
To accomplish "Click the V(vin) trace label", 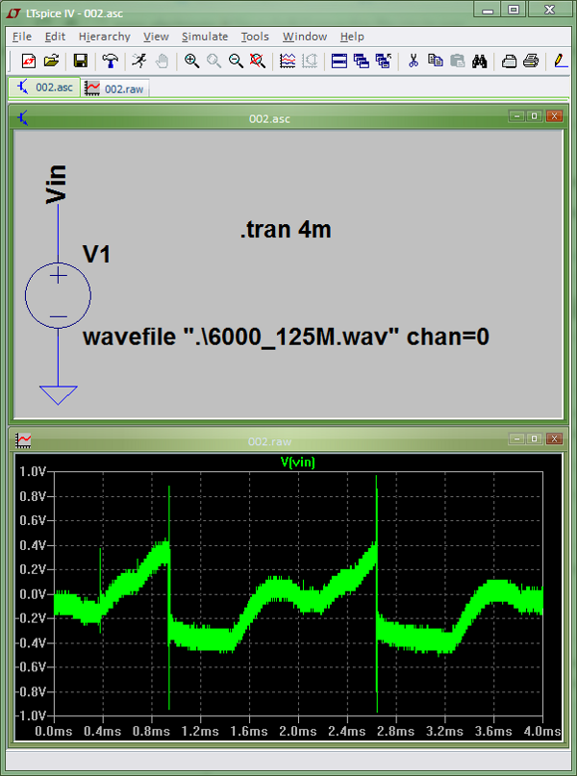I will tap(297, 463).
